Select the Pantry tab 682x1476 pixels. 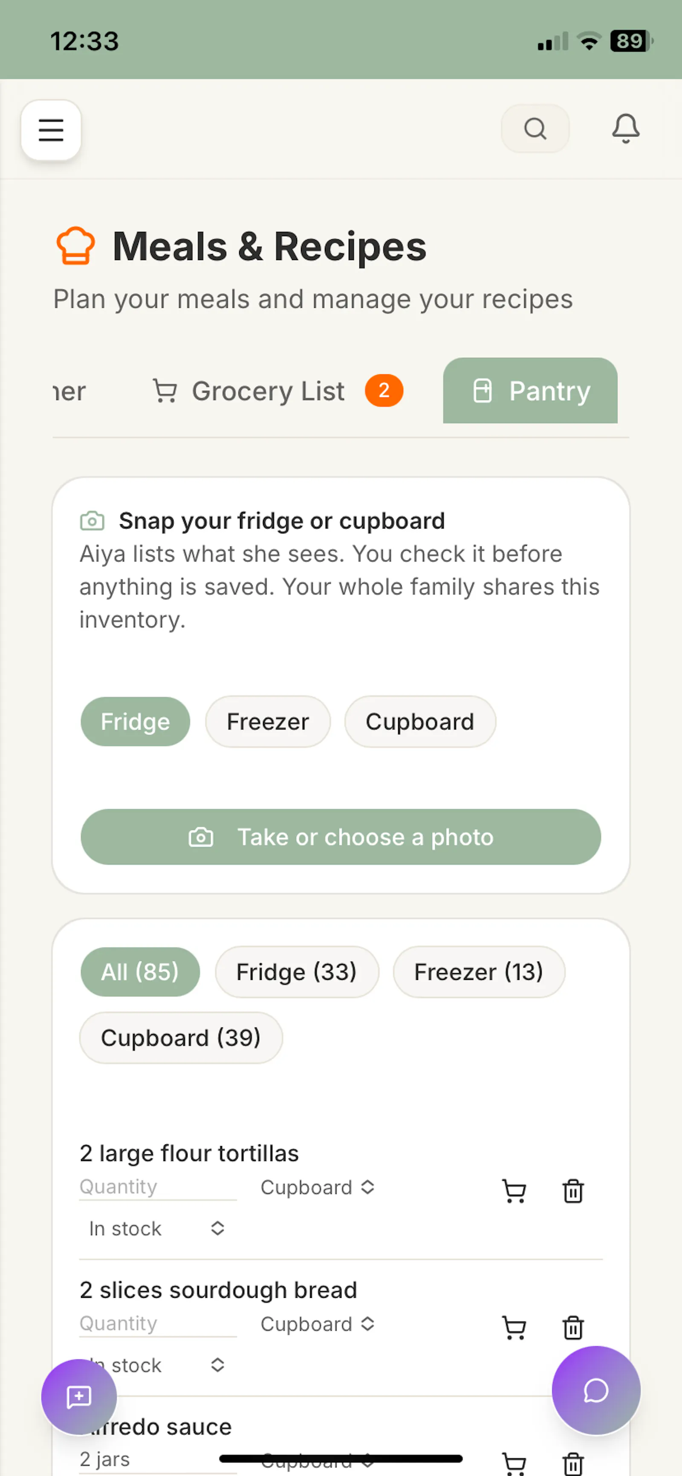click(530, 391)
